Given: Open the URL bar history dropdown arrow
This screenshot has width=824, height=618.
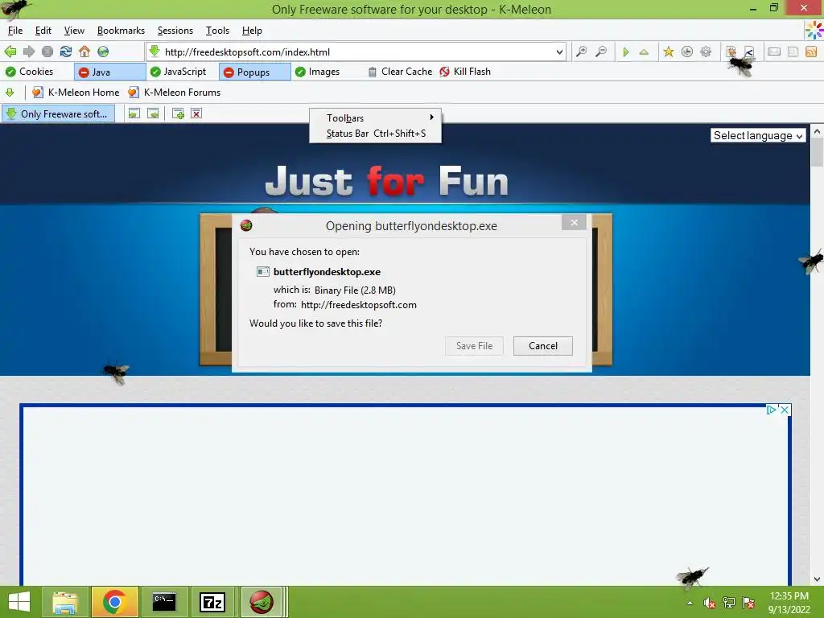Looking at the screenshot, I should [x=559, y=52].
